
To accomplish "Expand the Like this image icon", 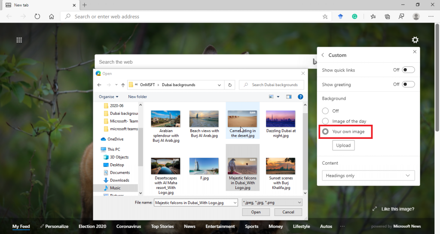I will pos(375,209).
